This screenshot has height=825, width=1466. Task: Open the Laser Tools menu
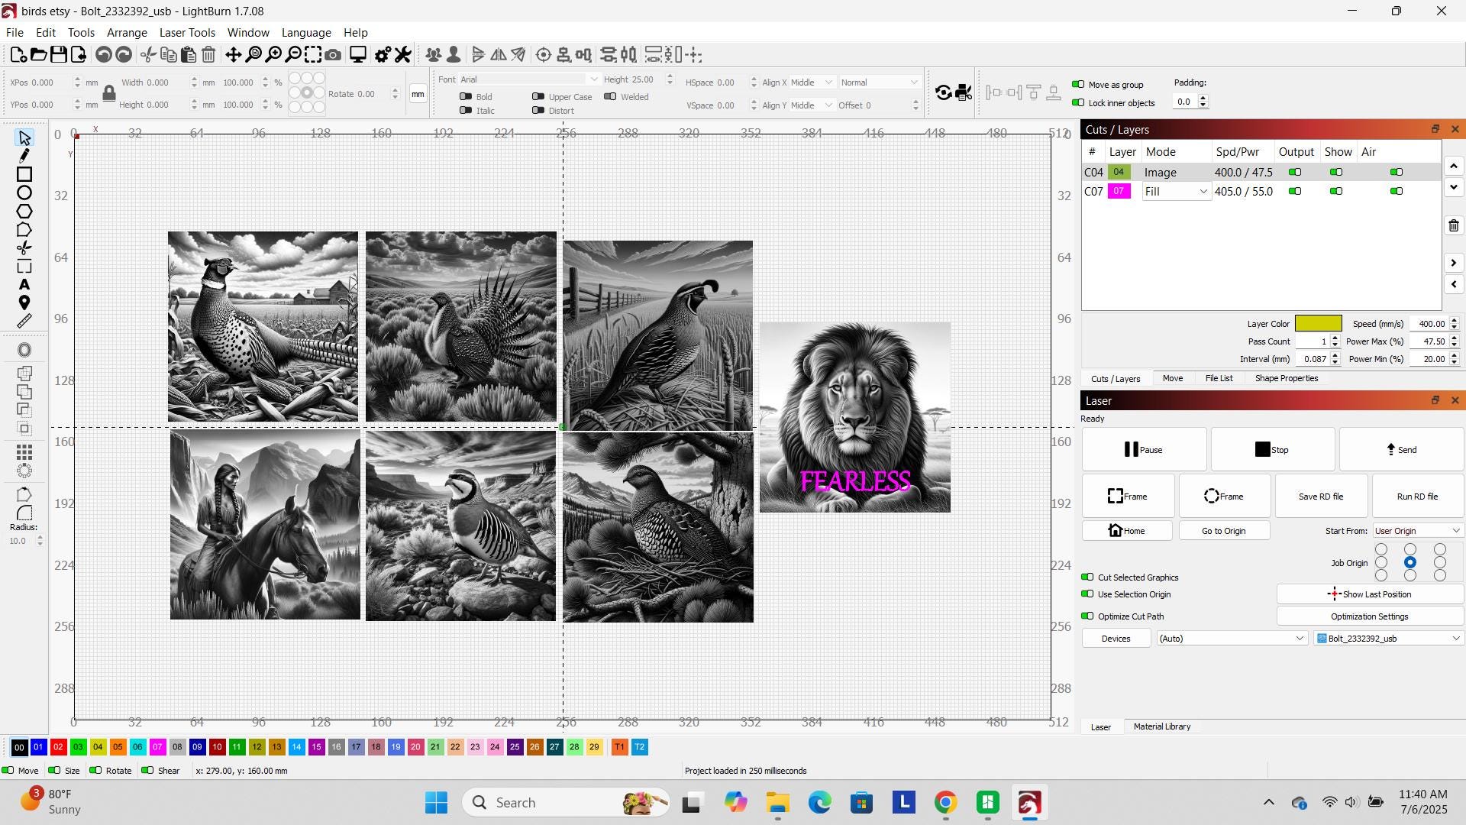[x=187, y=33]
